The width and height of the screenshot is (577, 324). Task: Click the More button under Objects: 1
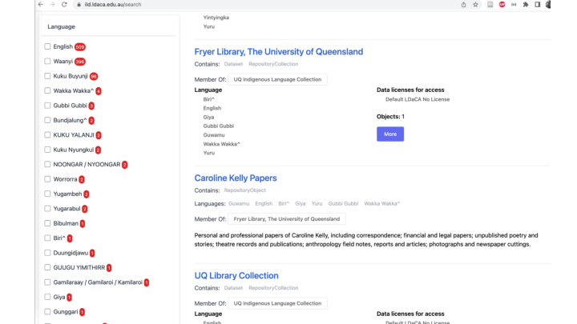click(x=390, y=134)
